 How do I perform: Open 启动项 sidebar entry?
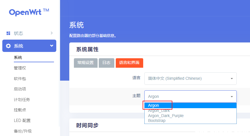coord(20,89)
